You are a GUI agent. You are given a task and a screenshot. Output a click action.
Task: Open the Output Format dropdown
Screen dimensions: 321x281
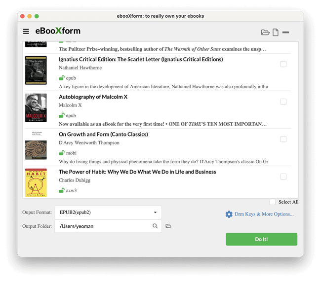(x=107, y=212)
